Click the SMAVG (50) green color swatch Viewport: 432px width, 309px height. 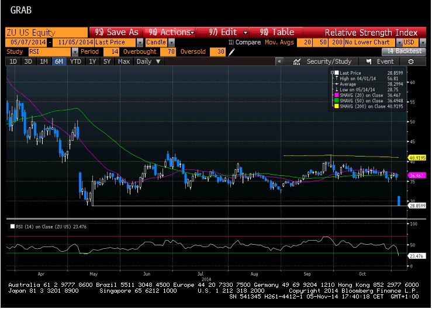pyautogui.click(x=336, y=100)
